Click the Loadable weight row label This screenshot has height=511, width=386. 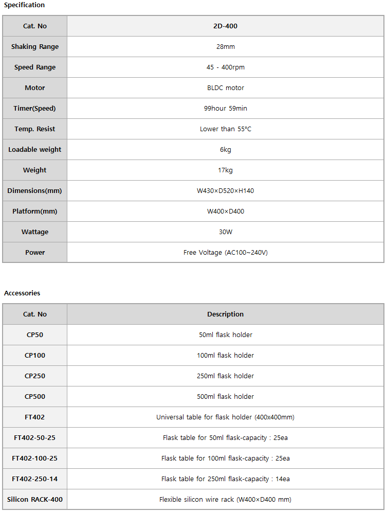coord(35,150)
